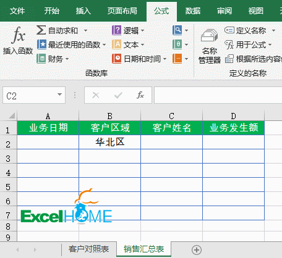Click the Use in Formula icon
The width and height of the screenshot is (282, 258).
pyautogui.click(x=229, y=44)
